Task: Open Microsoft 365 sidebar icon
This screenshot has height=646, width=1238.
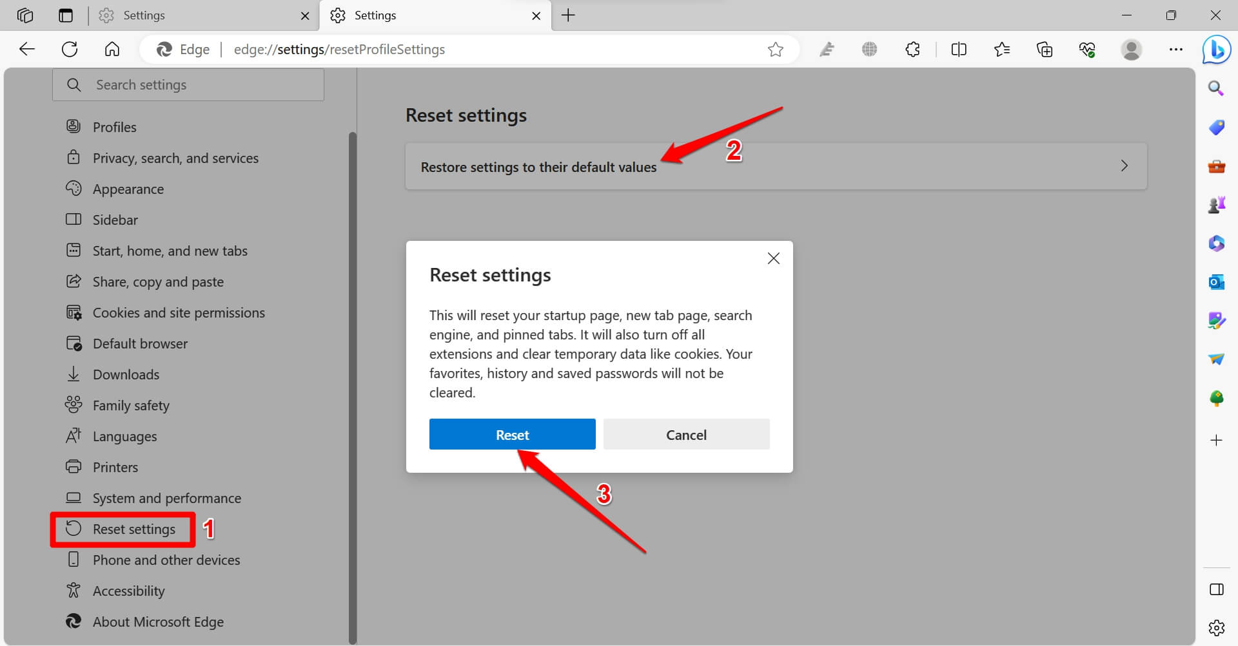Action: coord(1216,243)
